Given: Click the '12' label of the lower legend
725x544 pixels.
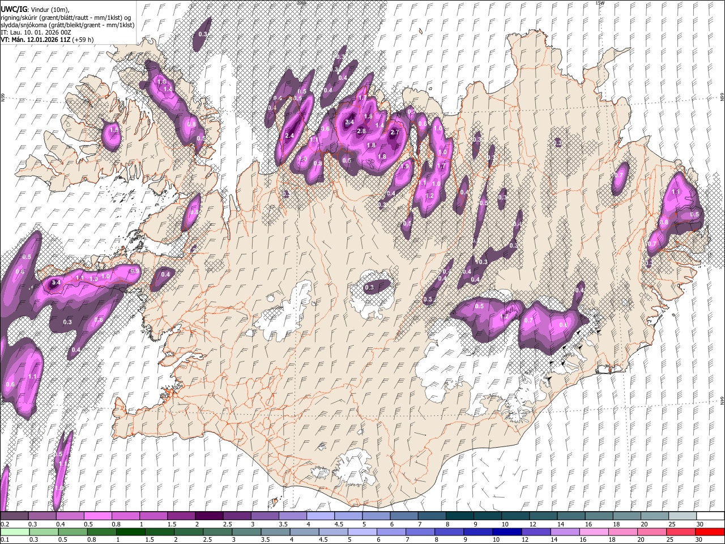Looking at the screenshot, I should click(x=524, y=540).
